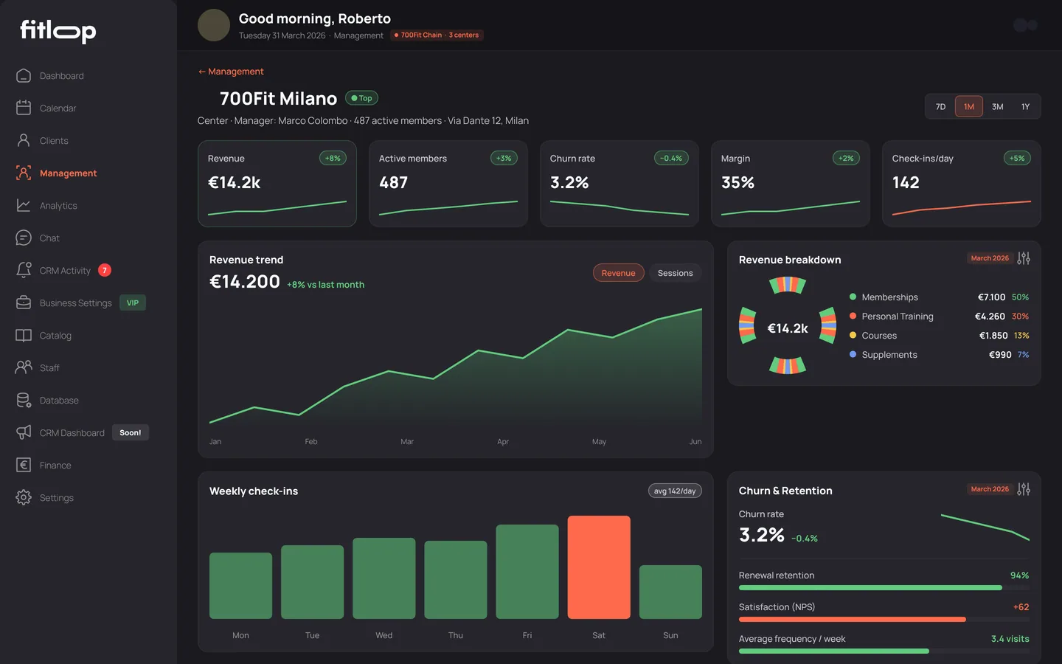1062x664 pixels.
Task: Click the Dashboard sidebar icon
Action: point(24,75)
